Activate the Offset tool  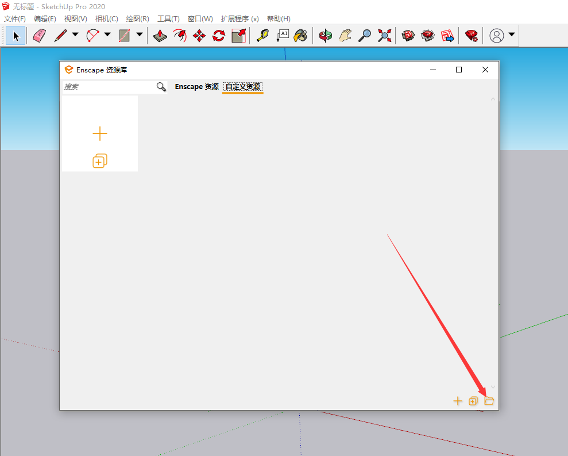[x=180, y=36]
